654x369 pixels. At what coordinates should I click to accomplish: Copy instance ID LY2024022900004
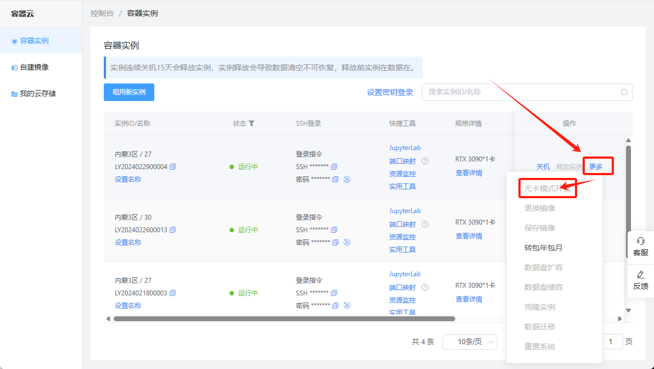pyautogui.click(x=172, y=166)
